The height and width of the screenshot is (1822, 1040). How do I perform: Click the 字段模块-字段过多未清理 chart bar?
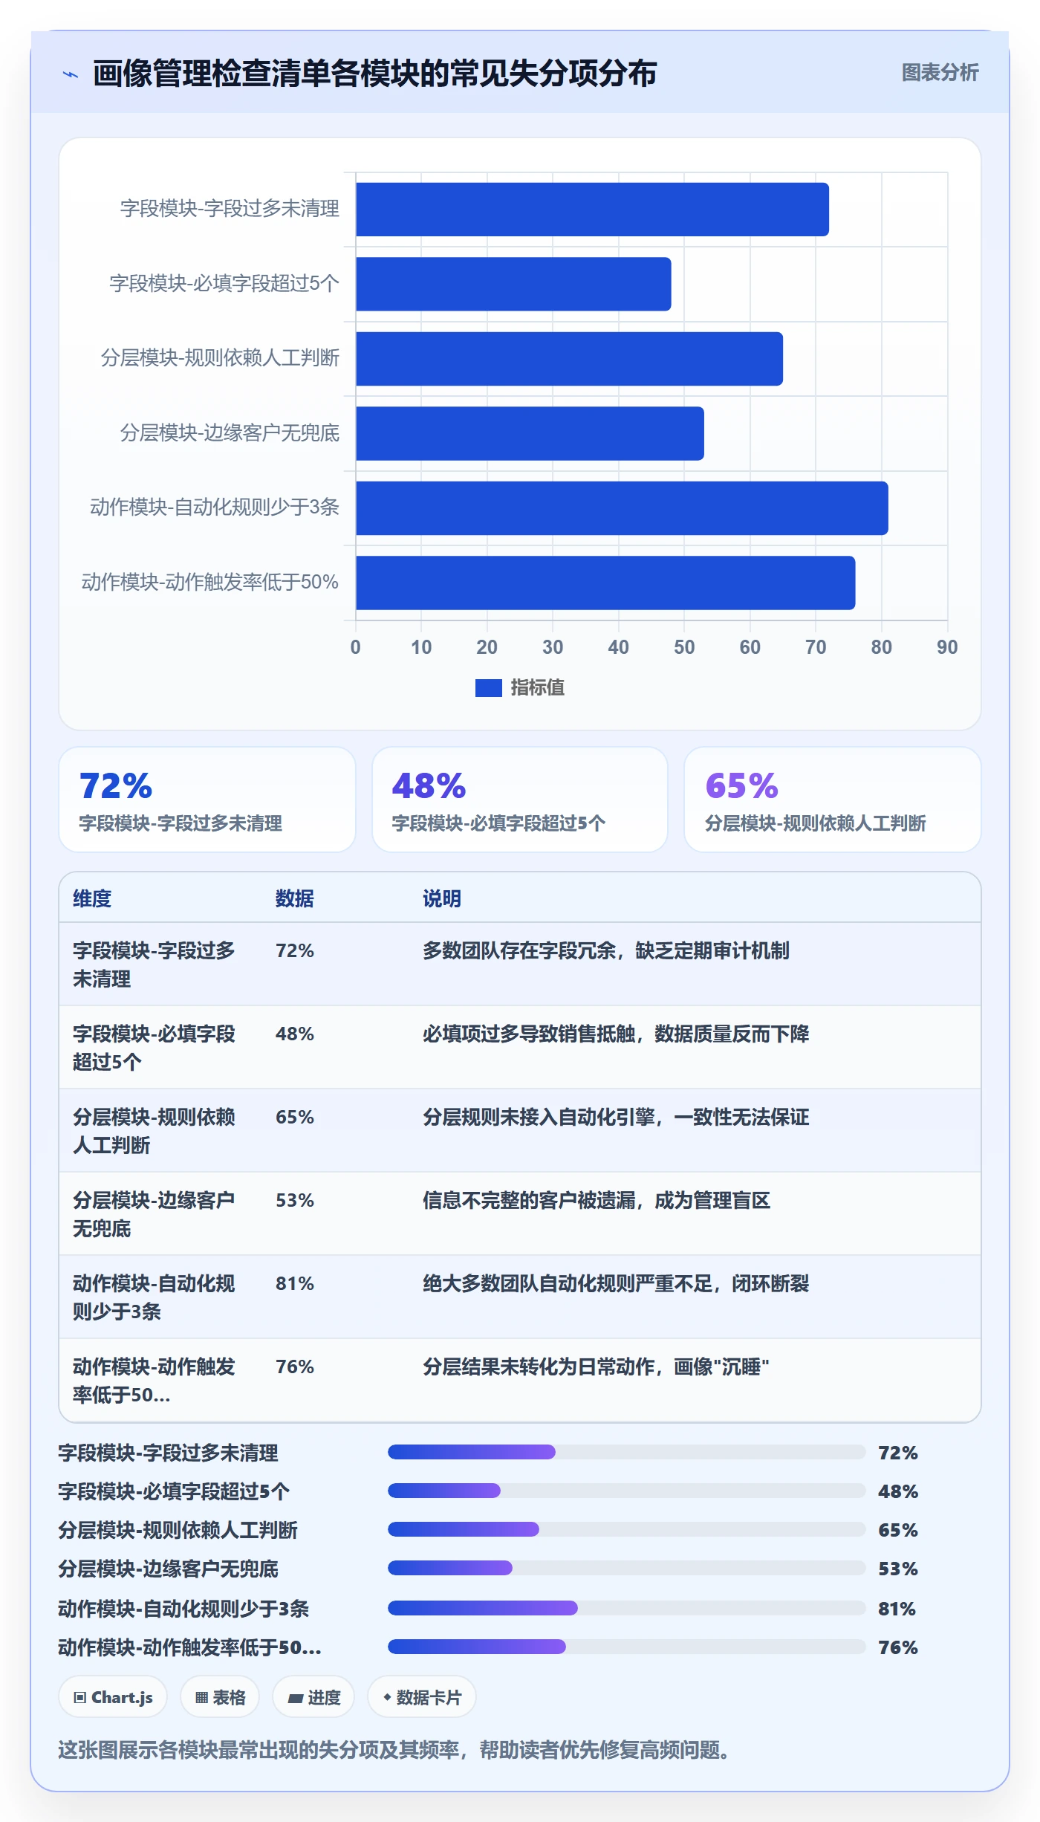click(x=592, y=210)
